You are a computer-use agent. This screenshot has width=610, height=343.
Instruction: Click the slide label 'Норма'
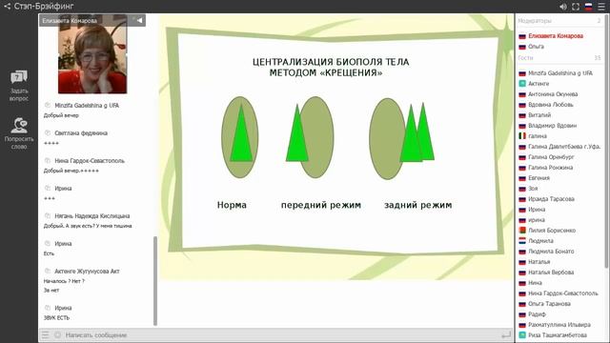coord(232,205)
